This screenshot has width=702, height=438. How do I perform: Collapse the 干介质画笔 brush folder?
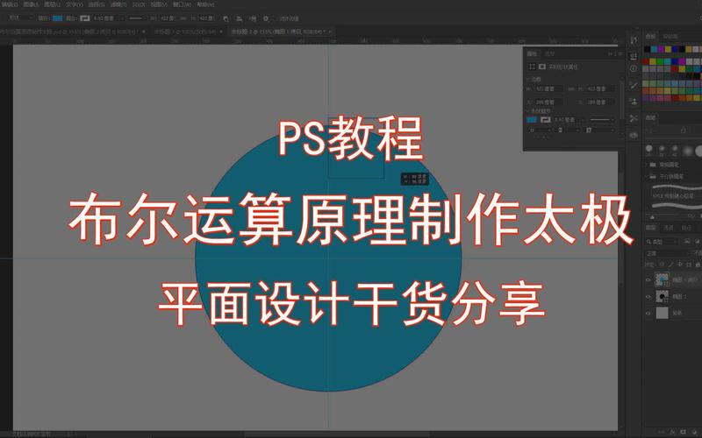646,177
